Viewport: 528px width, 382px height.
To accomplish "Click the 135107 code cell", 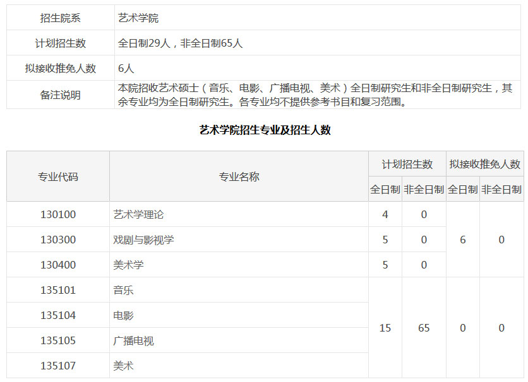I will click(x=58, y=366).
